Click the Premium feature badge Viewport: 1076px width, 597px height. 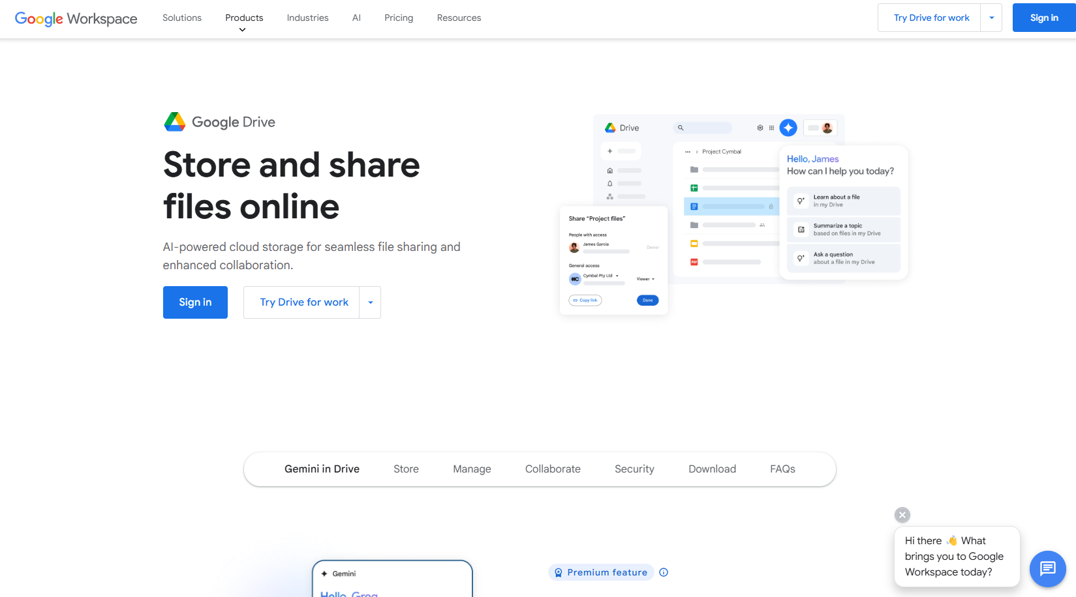click(x=601, y=572)
